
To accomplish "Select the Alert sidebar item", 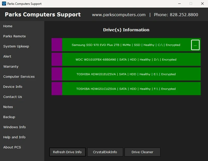I will pyautogui.click(x=7, y=57).
